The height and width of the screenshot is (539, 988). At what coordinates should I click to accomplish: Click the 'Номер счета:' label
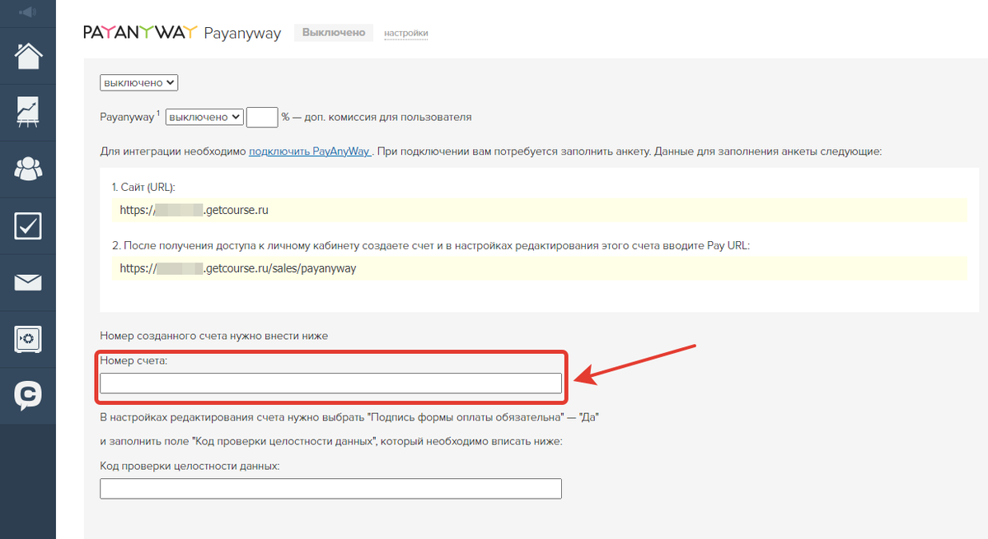133,360
